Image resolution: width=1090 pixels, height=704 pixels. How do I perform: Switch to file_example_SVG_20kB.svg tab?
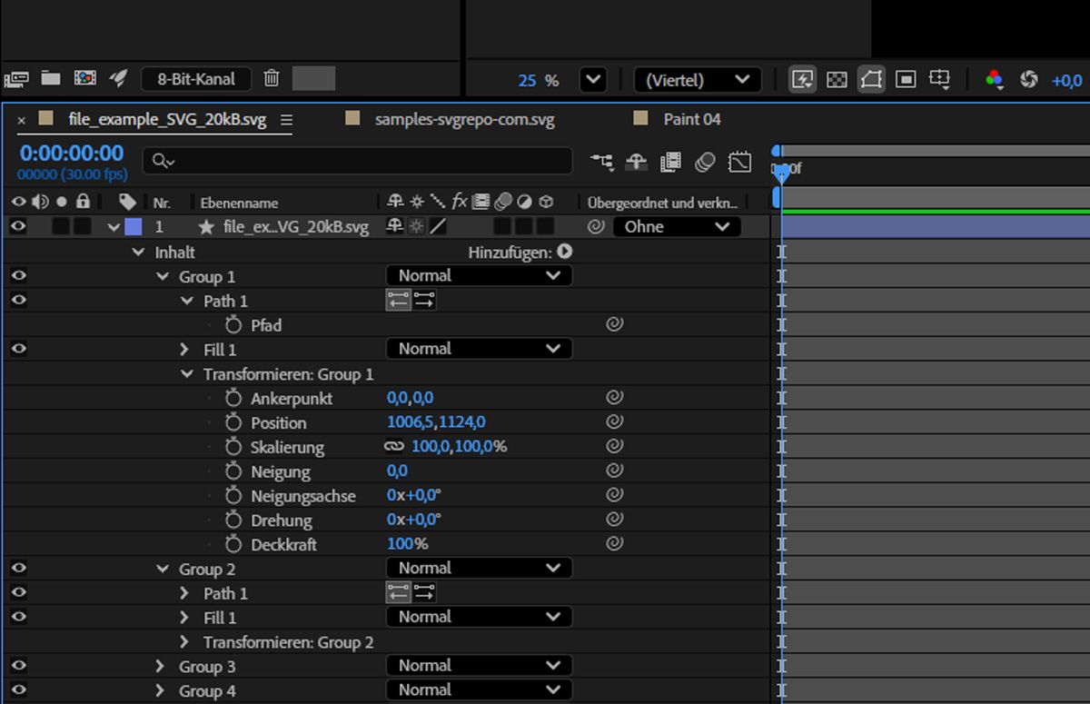(167, 119)
